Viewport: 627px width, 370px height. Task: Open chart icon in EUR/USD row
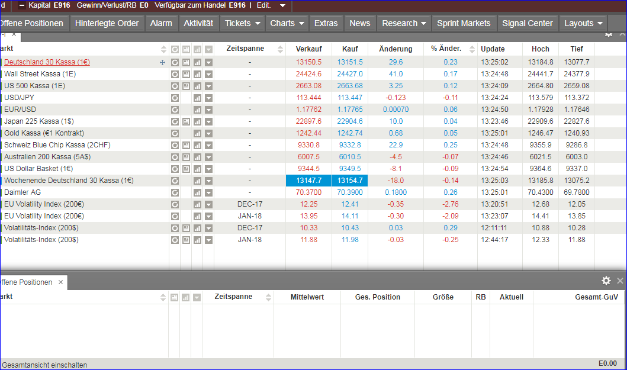pyautogui.click(x=197, y=110)
